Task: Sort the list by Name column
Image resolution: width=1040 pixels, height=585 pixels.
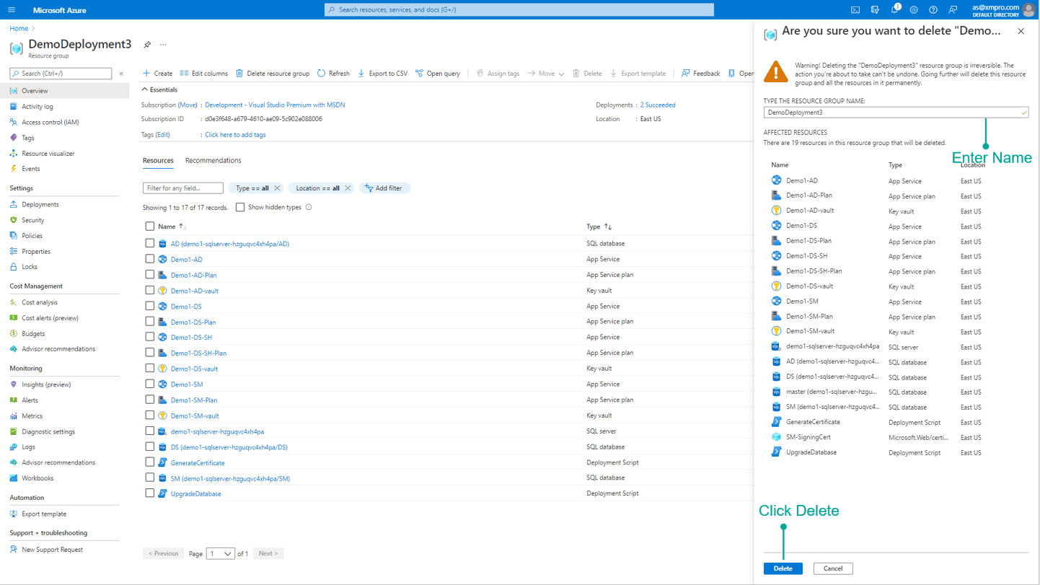Action: 172,226
